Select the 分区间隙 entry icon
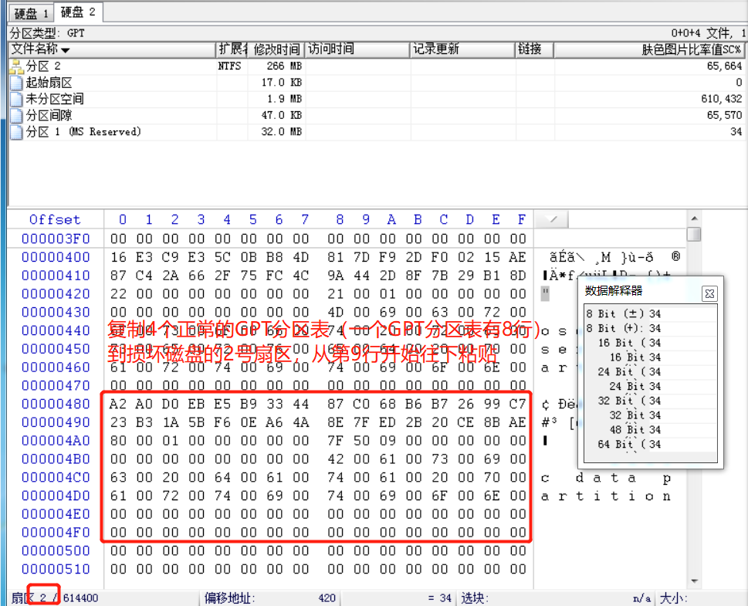748x606 pixels. [x=15, y=116]
